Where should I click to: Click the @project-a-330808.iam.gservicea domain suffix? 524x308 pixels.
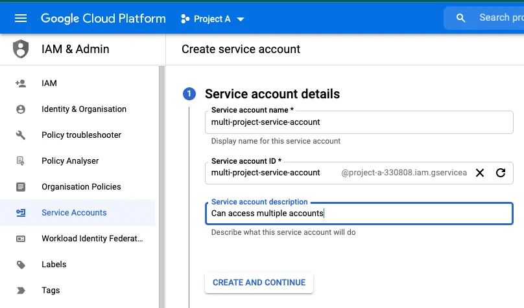pyautogui.click(x=404, y=173)
